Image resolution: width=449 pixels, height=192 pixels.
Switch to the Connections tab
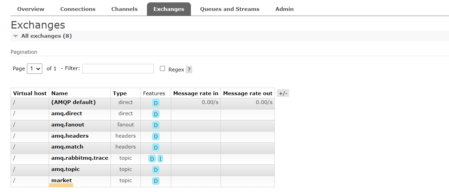click(78, 9)
